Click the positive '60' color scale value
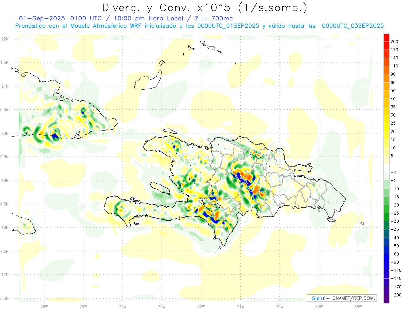The image size is (402, 311). pyautogui.click(x=393, y=83)
